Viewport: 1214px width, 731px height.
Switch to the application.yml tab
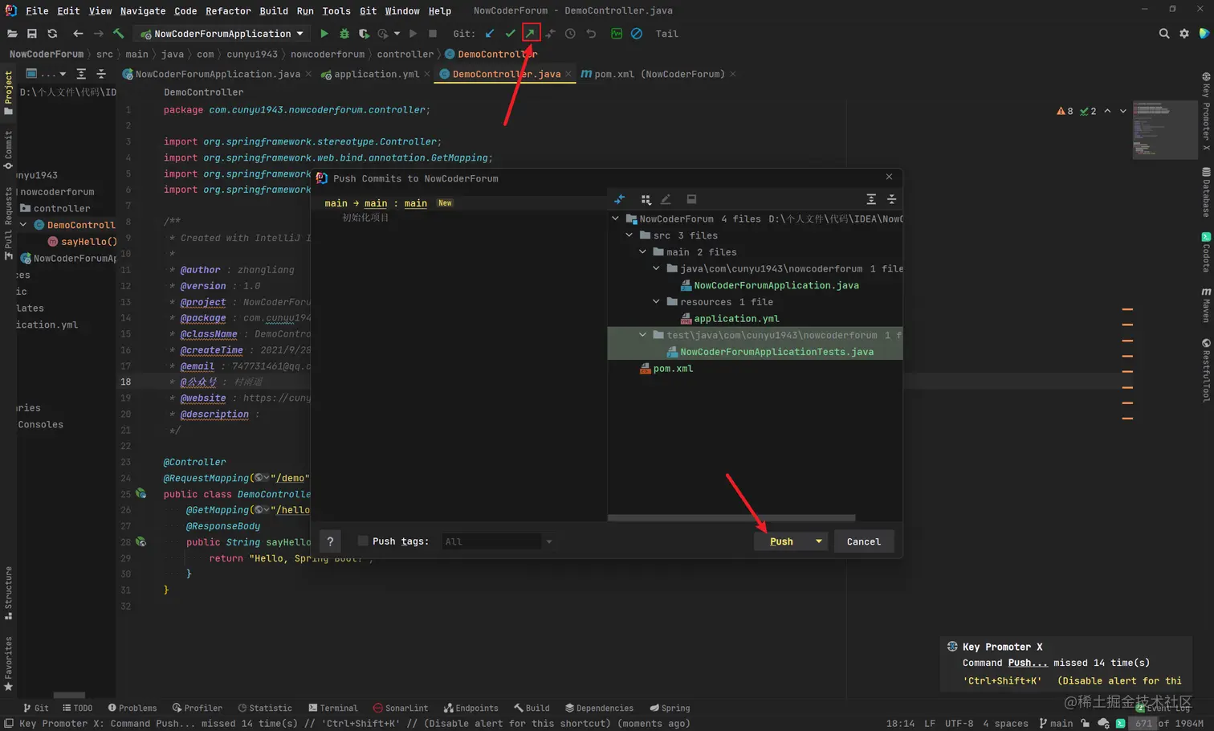[376, 74]
